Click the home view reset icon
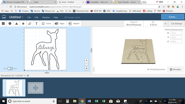The width and height of the screenshot is (185, 104). tap(87, 68)
